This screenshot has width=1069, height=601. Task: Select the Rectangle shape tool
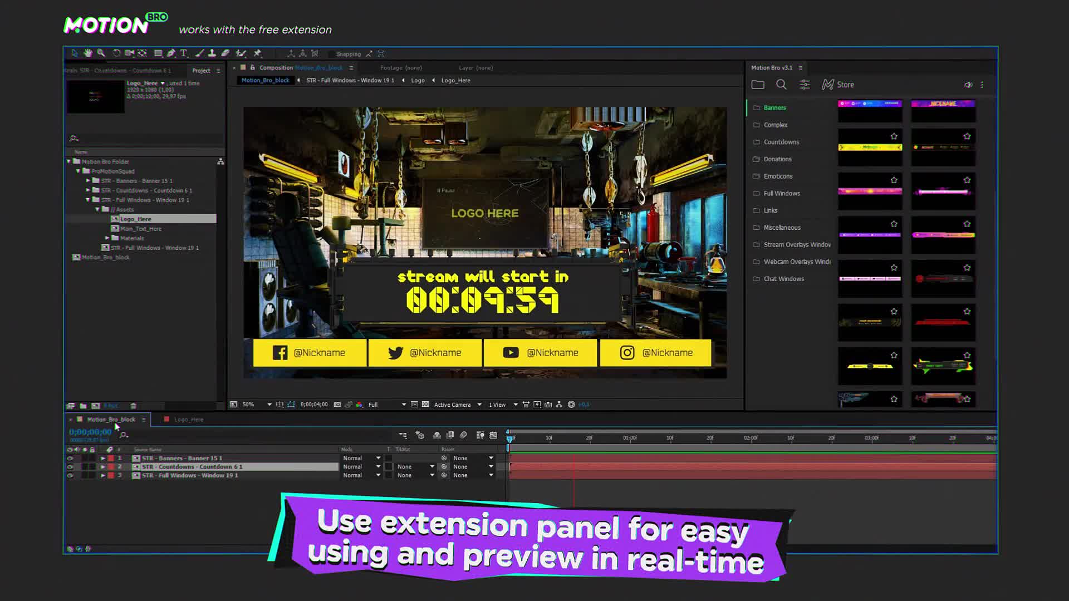coord(158,53)
